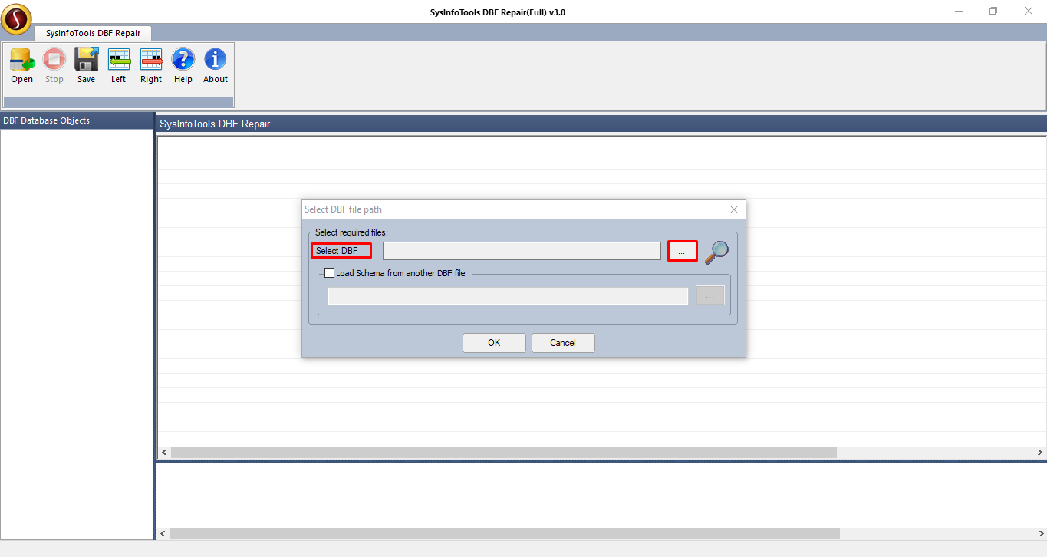Click the greyed-out Stop toolbar icon

(x=54, y=60)
